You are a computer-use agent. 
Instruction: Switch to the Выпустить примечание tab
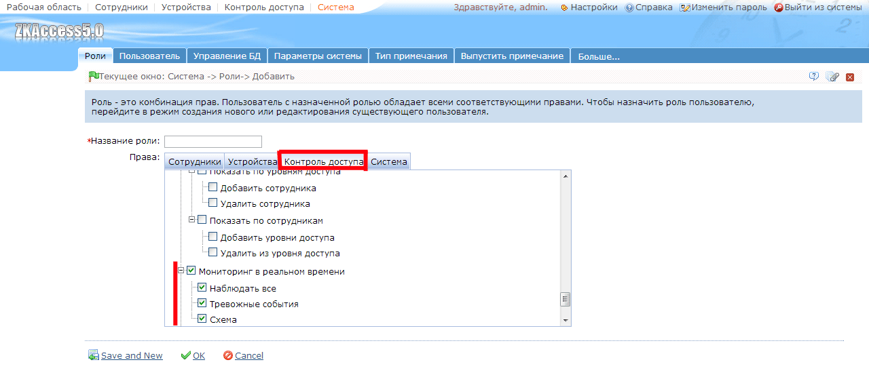tap(512, 56)
